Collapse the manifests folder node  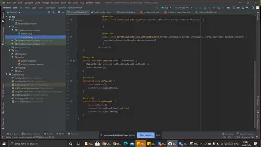point(9,20)
